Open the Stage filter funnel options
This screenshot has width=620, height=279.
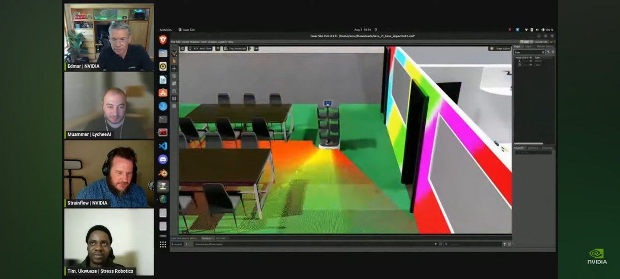(548, 52)
